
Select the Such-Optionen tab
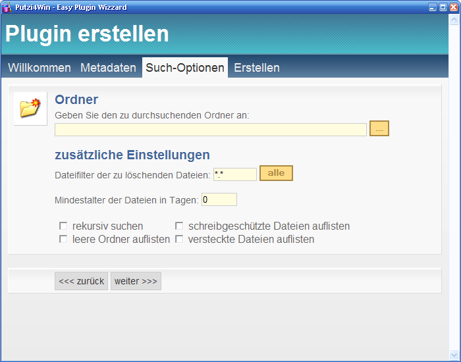(185, 68)
